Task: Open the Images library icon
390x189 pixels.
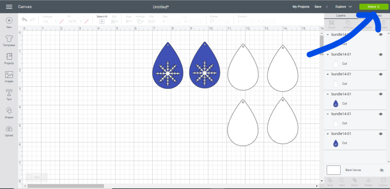Action: click(x=9, y=75)
